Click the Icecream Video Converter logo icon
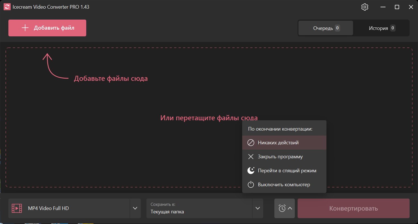Viewport: 418px width, 224px height. click(x=7, y=7)
